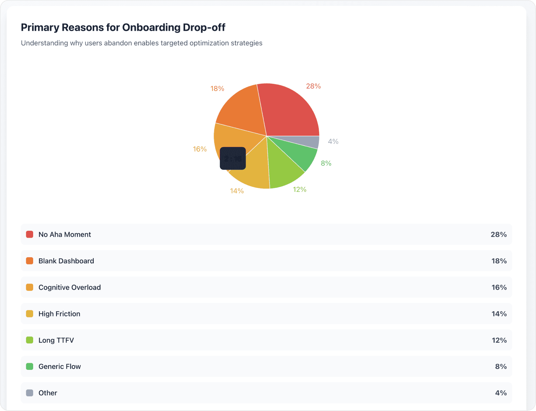The image size is (536, 411).
Task: Click the red legend swatch for No Aha Moment
Action: (29, 234)
